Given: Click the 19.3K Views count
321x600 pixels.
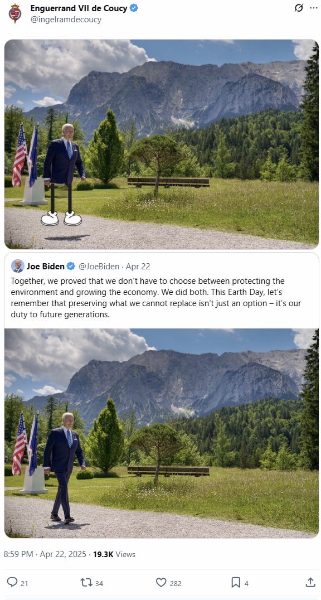Looking at the screenshot, I should coord(114,554).
